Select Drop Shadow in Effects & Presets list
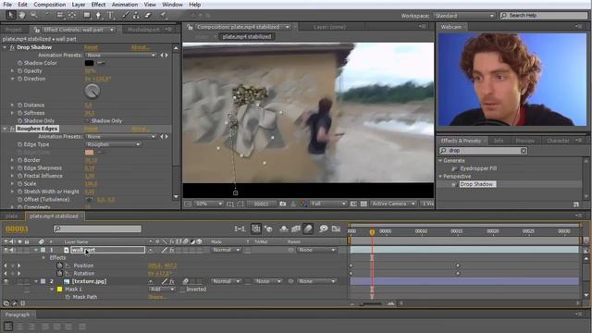 pos(476,184)
